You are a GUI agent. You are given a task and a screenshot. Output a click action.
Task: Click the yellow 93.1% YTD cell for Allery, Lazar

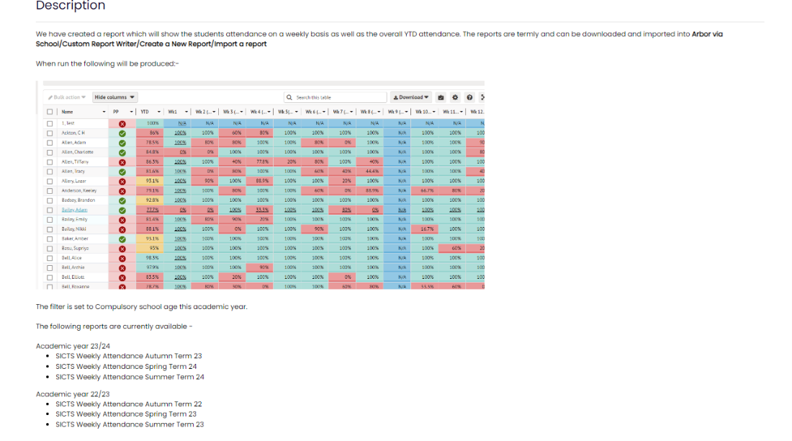click(x=152, y=181)
